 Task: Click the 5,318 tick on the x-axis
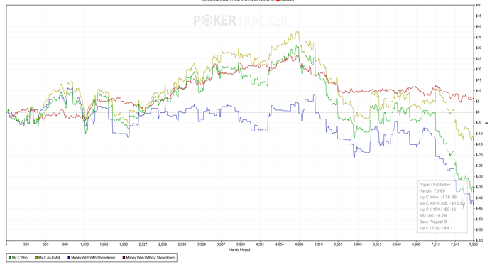(319, 244)
